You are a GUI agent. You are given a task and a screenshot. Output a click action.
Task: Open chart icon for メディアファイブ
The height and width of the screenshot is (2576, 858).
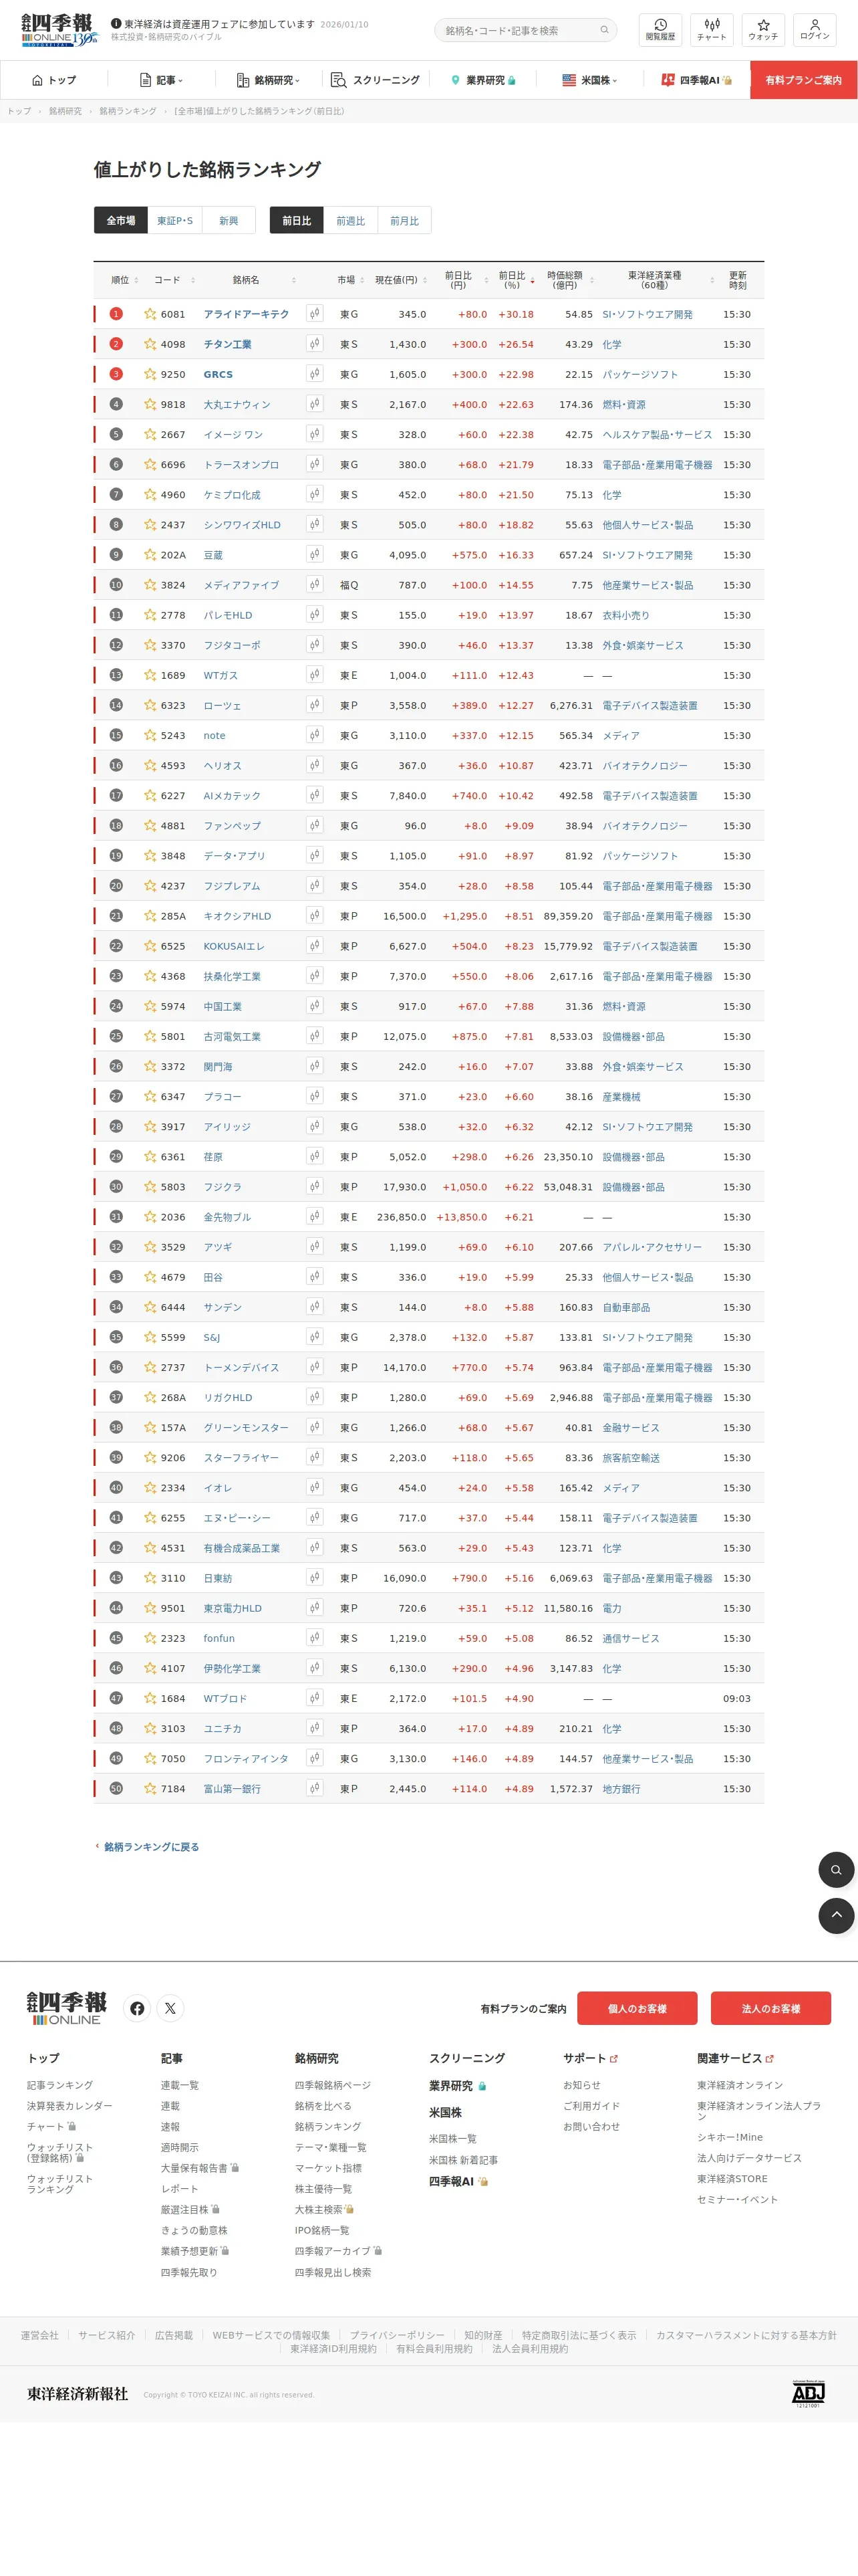coord(315,585)
